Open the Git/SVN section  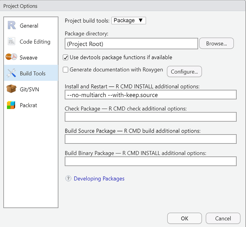pos(31,89)
